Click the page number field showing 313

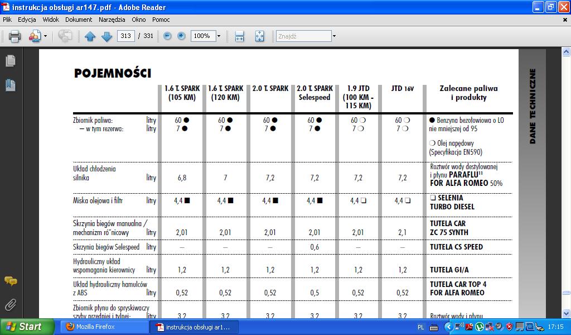[125, 36]
